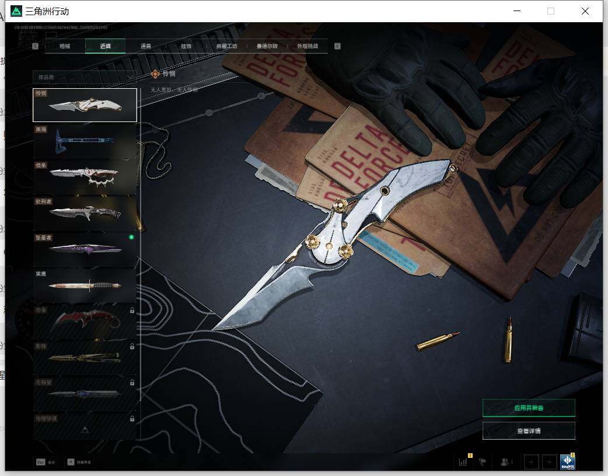Click the previous-tab key icon left of 枪械
This screenshot has height=476, width=608.
[35, 46]
